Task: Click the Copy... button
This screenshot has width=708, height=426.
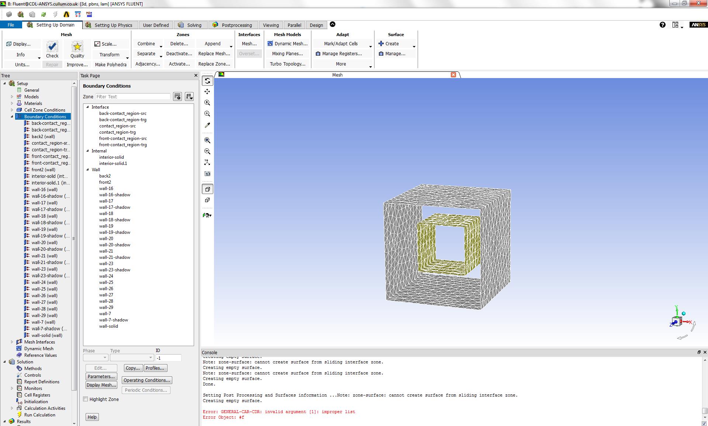Action: 133,368
